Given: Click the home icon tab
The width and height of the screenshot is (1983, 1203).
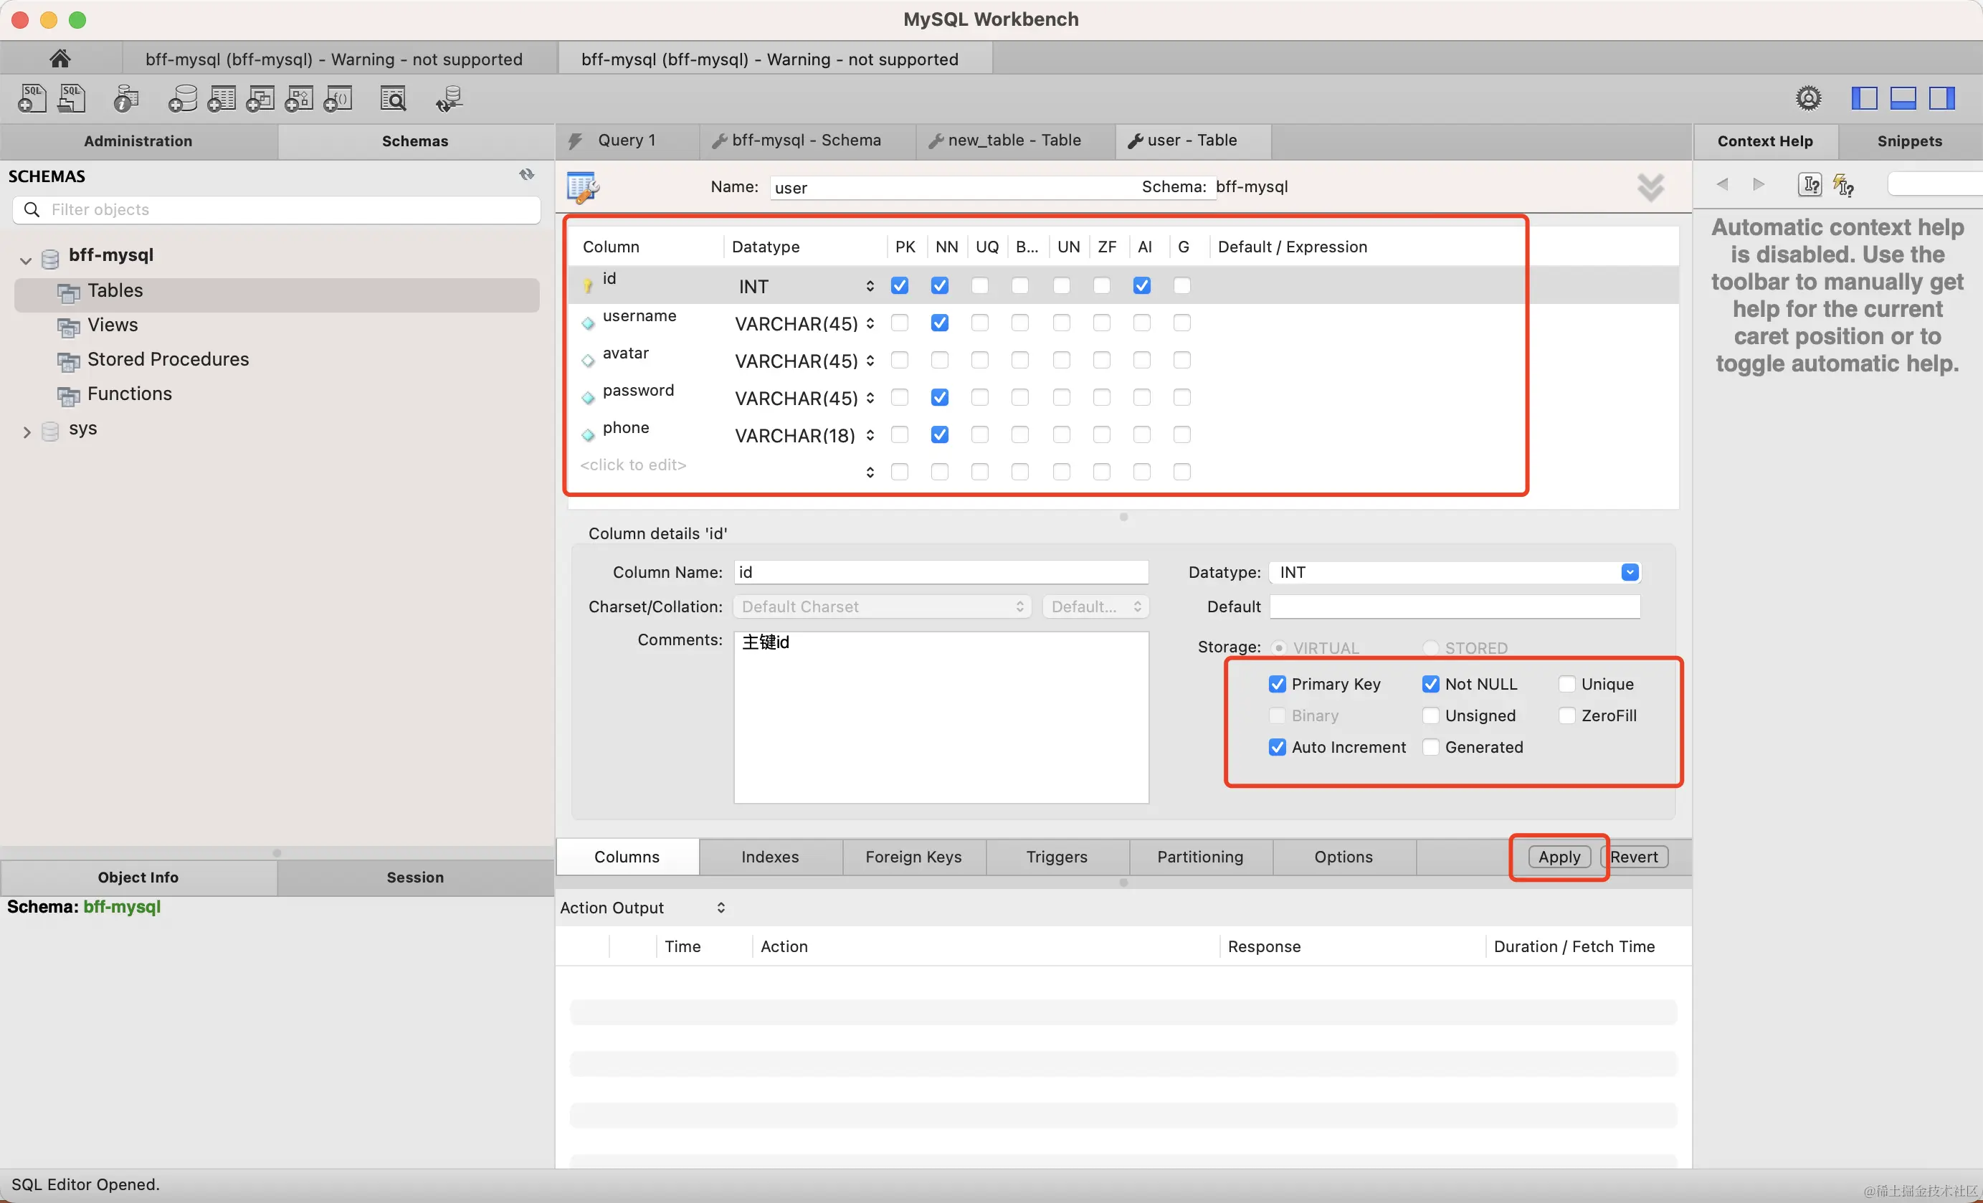Looking at the screenshot, I should [x=60, y=59].
